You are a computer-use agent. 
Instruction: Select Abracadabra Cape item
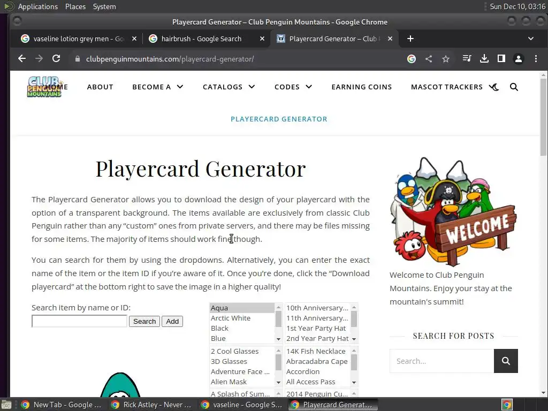coord(317,361)
